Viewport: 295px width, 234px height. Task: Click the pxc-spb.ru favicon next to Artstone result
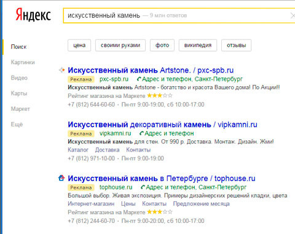click(x=62, y=70)
